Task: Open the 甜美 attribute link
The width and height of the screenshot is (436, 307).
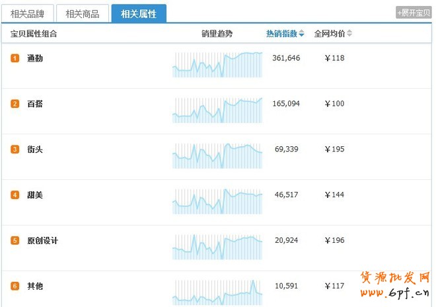Action: (x=35, y=195)
